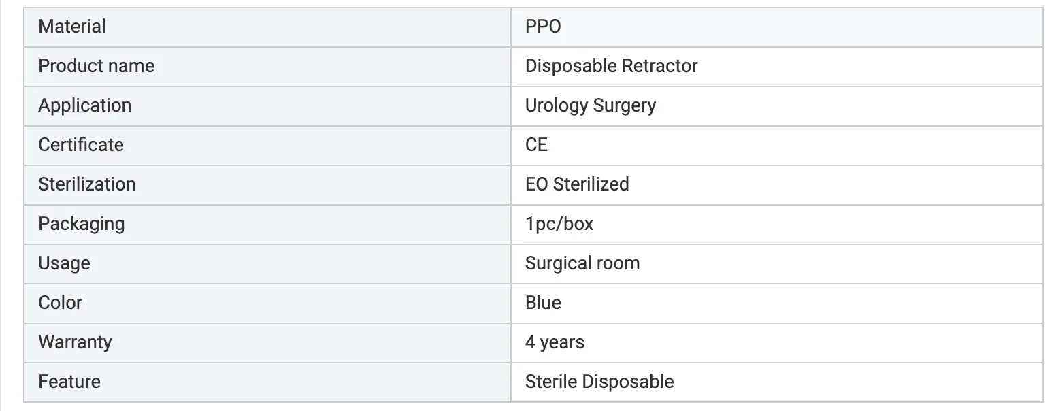
Task: Select the 1pc/box packaging value
Action: coord(559,224)
